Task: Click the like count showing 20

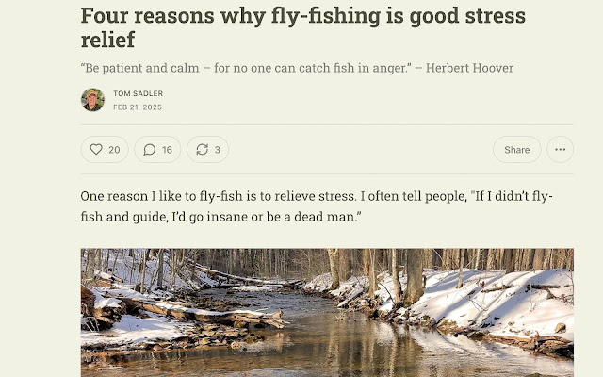Action: click(x=114, y=150)
